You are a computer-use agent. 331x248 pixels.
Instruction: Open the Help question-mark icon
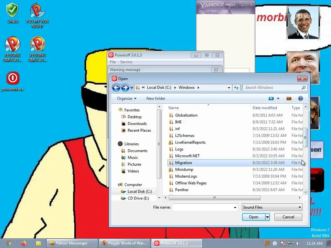click(300, 98)
